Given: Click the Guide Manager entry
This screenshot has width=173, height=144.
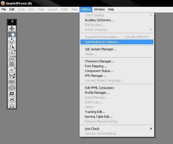Looking at the screenshot, I should pos(117,97).
